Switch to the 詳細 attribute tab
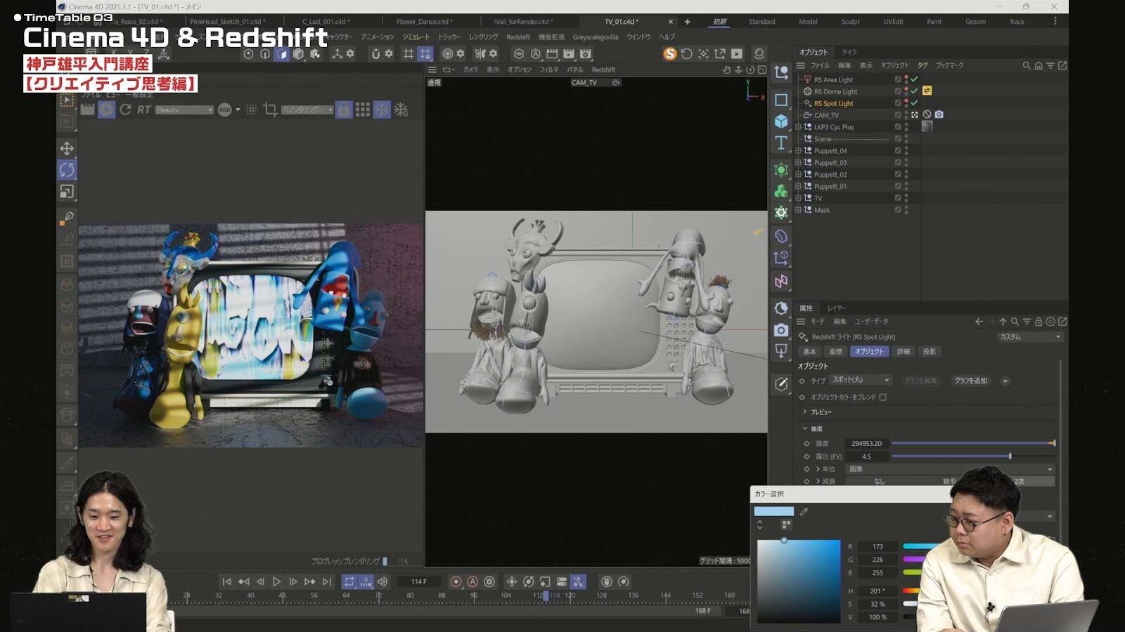Viewport: 1125px width, 632px height. 903,352
